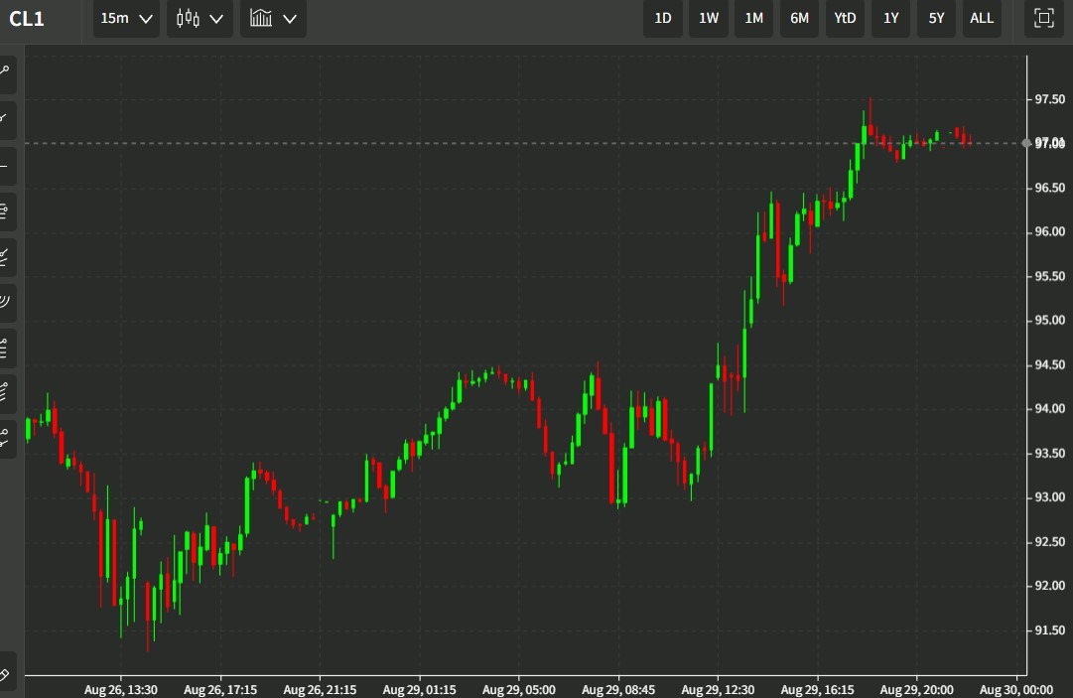This screenshot has width=1073, height=698.
Task: Click the Aug 29, 16:15 time label
Action: click(817, 690)
